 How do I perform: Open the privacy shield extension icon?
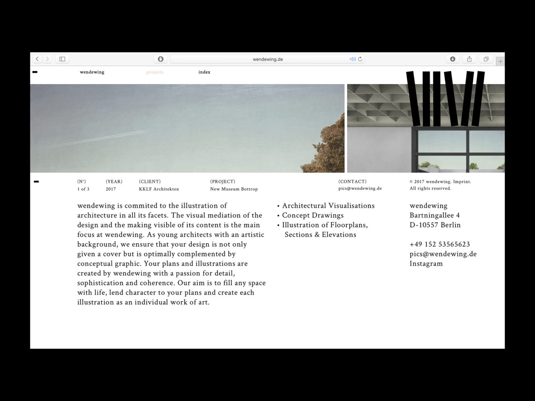pos(161,59)
